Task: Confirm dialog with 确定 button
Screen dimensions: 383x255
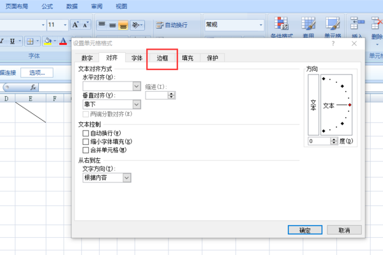Action: 305,230
